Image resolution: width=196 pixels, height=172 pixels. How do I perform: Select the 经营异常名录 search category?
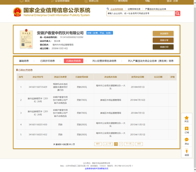point(134,9)
